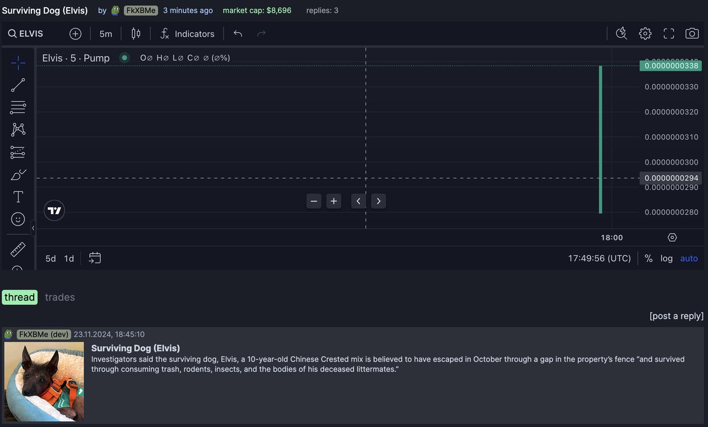Zoom out the chart with minus button
Image resolution: width=708 pixels, height=427 pixels.
tap(314, 201)
